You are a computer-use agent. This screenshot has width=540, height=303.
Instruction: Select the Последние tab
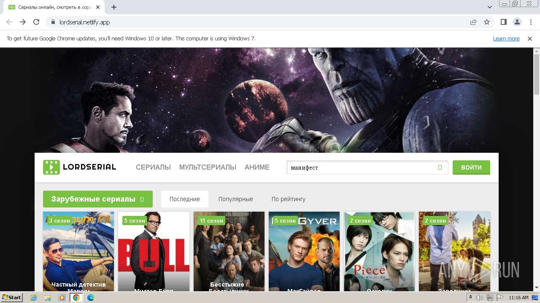[185, 199]
